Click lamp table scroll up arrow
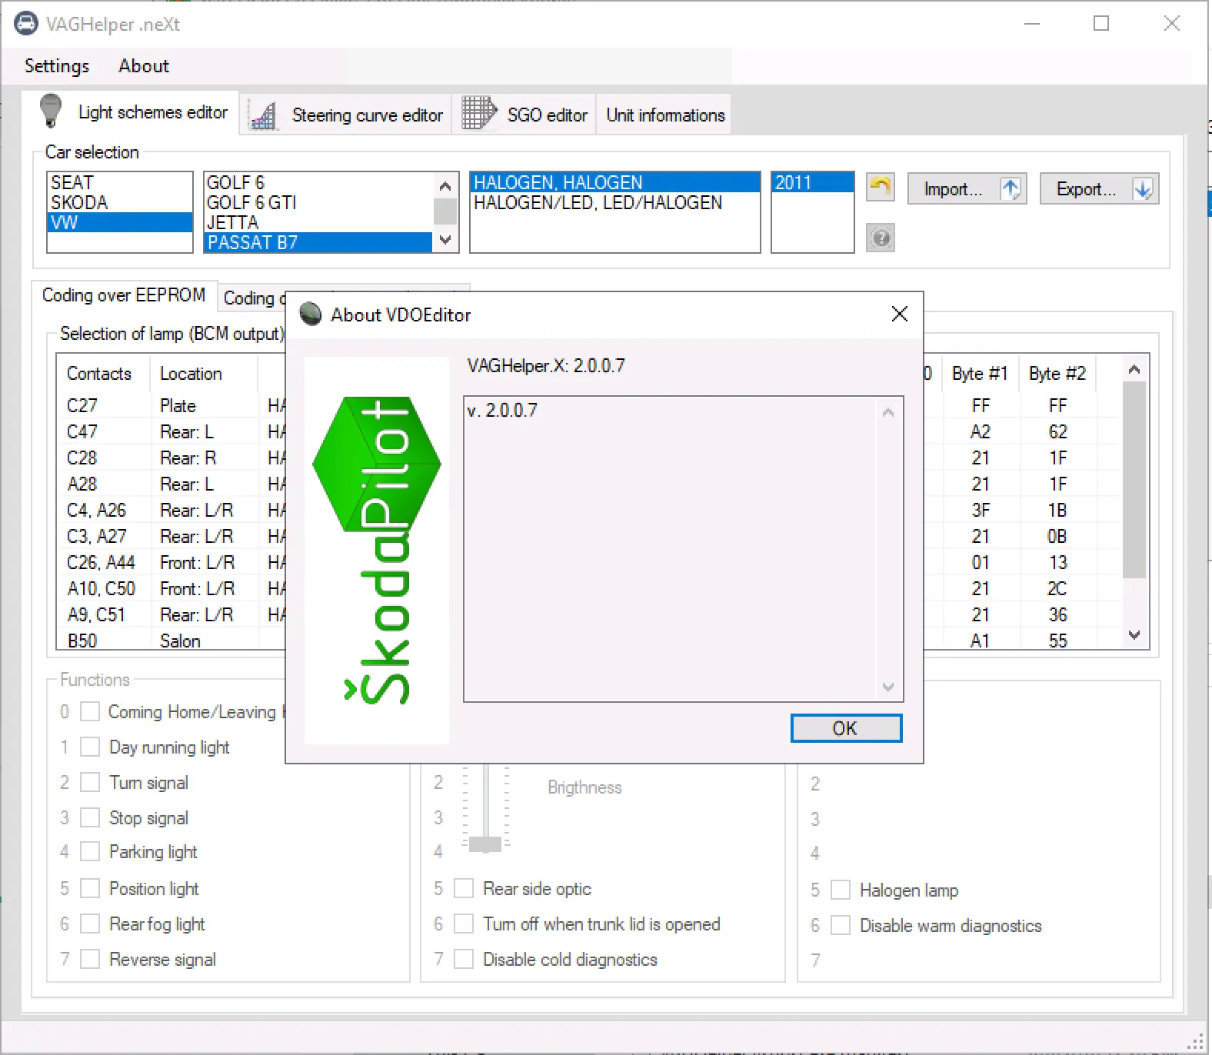This screenshot has height=1055, width=1212. (1134, 370)
